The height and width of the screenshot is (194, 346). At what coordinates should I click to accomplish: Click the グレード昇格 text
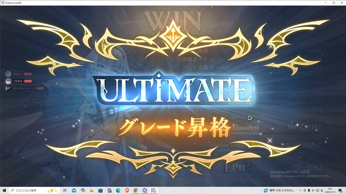coord(174,127)
